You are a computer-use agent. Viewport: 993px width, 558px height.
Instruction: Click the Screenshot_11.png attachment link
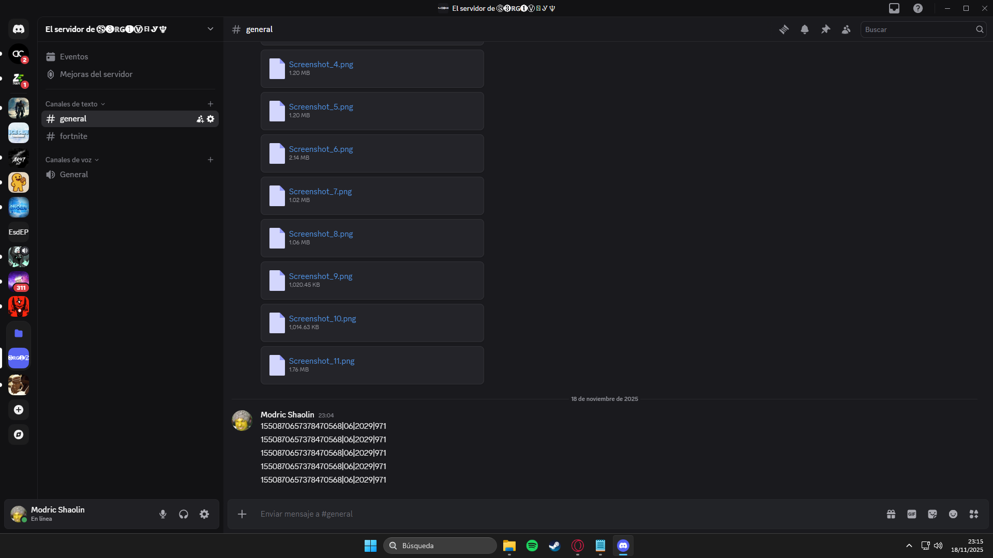[x=322, y=361]
